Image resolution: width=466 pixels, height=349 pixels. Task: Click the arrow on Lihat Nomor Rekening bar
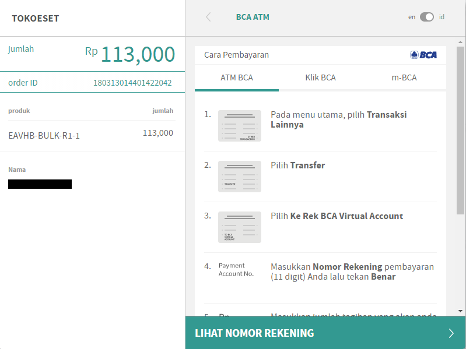451,333
